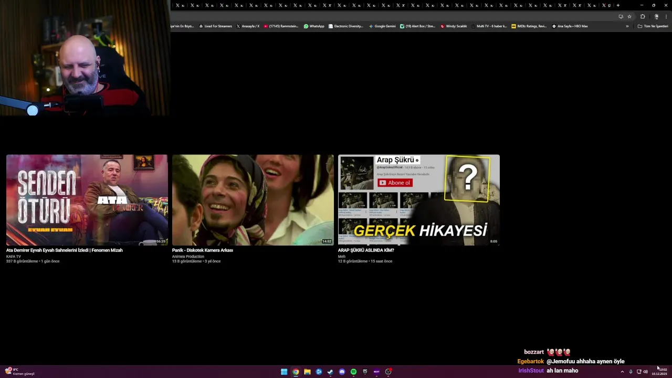Click the 8:05 duration badge

(x=493, y=241)
